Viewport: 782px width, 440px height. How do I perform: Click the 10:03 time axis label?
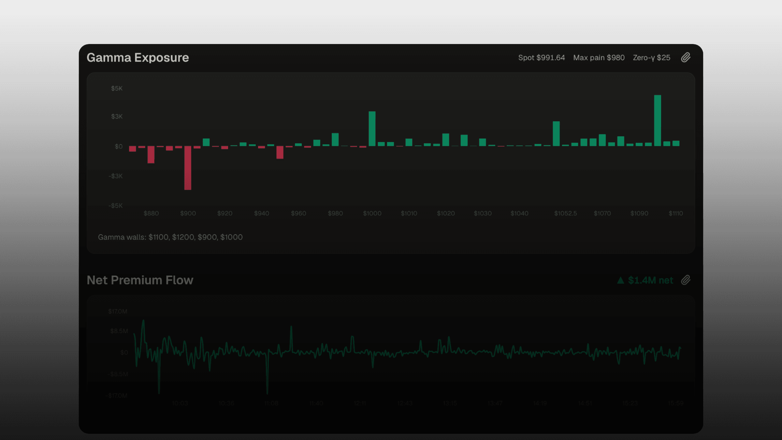180,403
